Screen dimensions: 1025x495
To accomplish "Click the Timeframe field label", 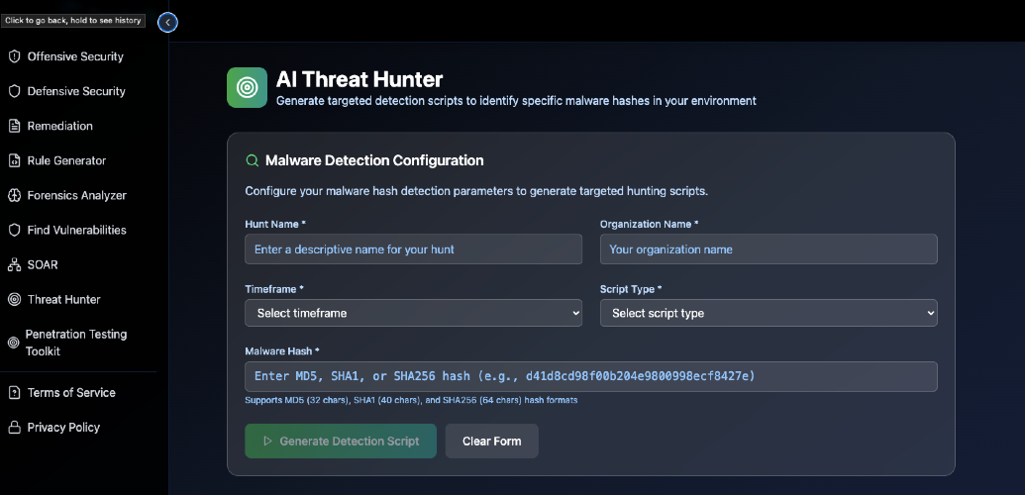I will coord(274,288).
